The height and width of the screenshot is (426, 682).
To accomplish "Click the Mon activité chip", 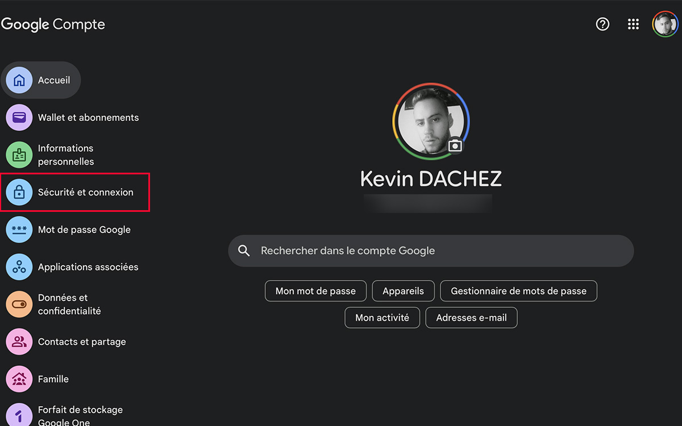I will coord(382,318).
